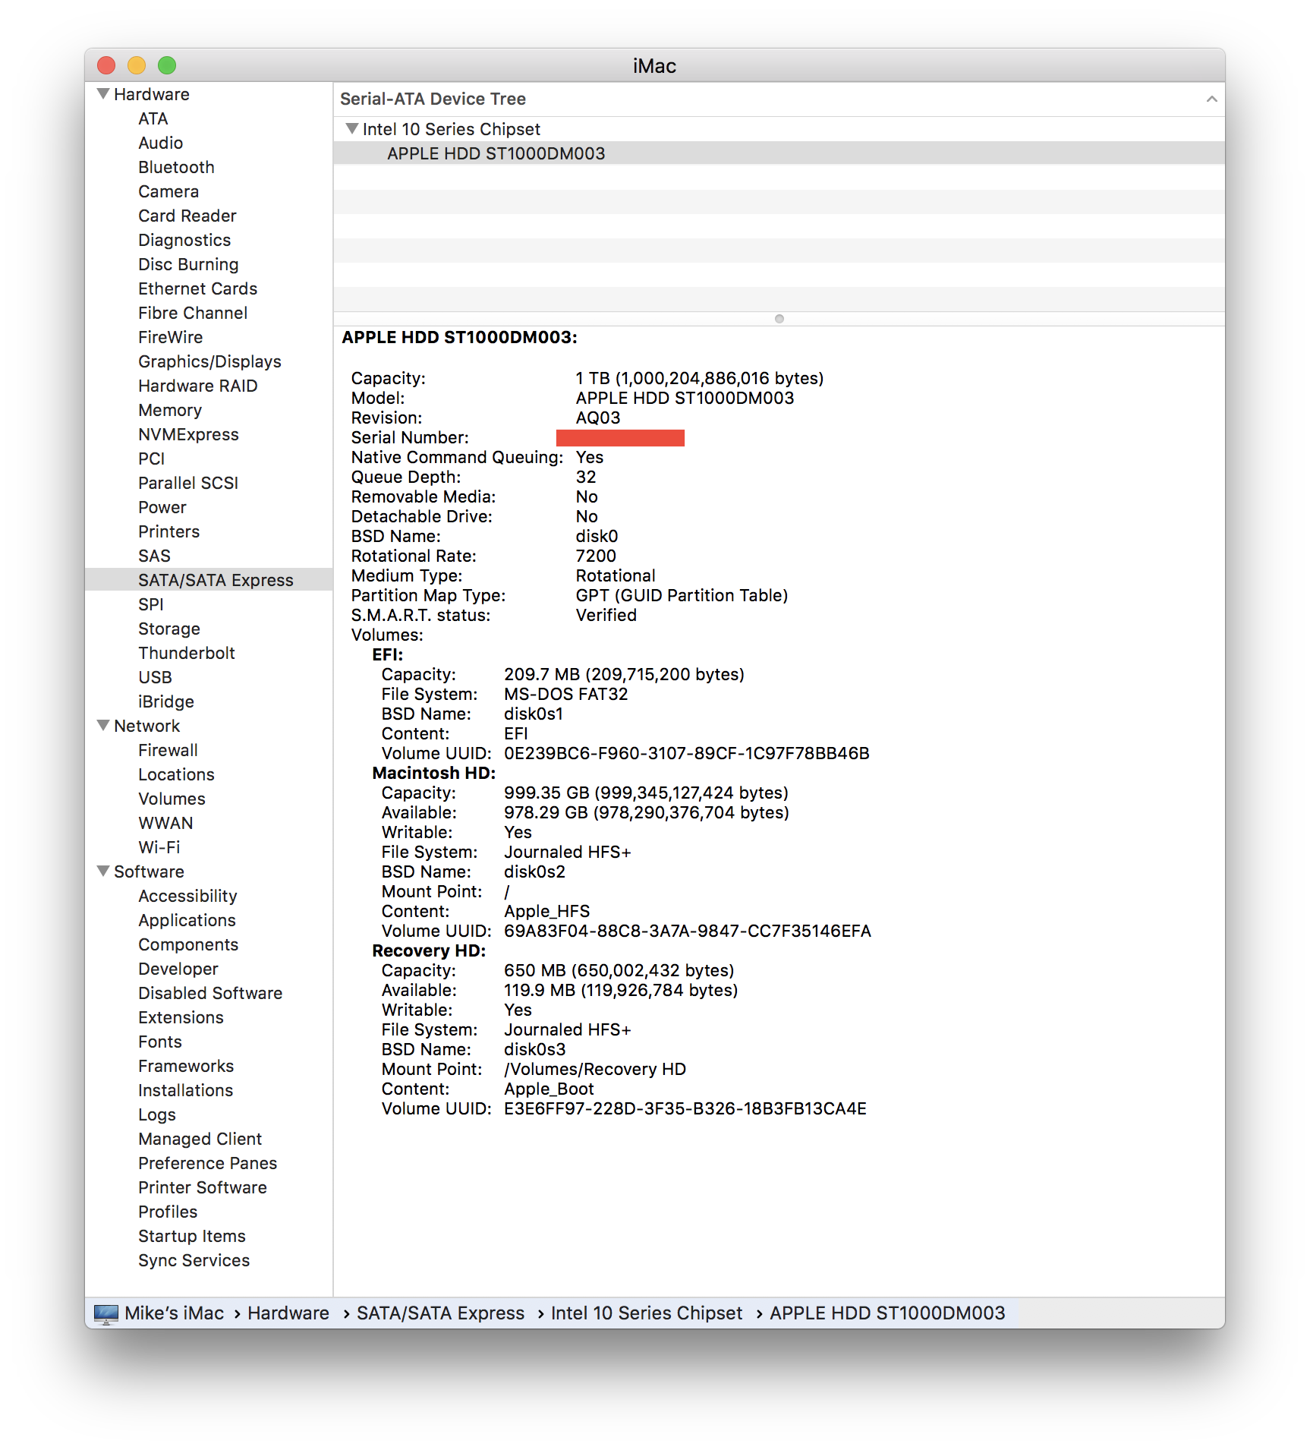
Task: Open SPI hardware entry
Action: [x=151, y=605]
